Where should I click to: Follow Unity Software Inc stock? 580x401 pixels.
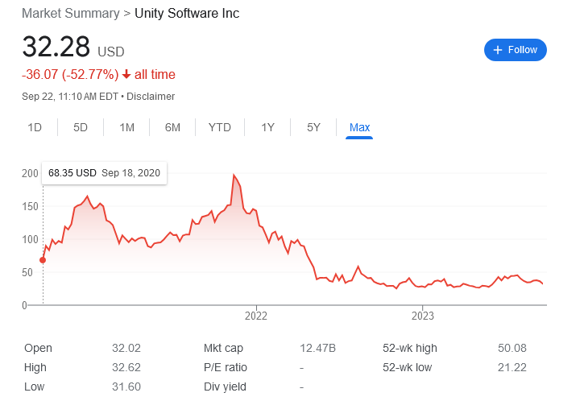516,50
